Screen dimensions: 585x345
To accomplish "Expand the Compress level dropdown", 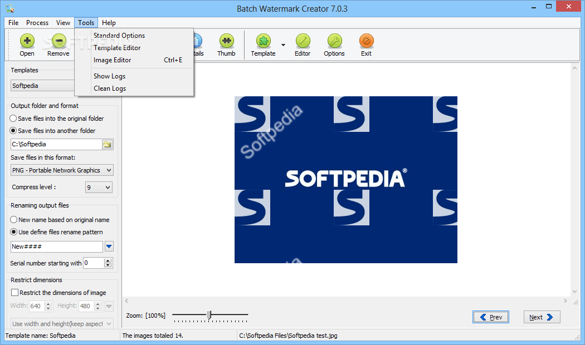I will click(x=106, y=187).
